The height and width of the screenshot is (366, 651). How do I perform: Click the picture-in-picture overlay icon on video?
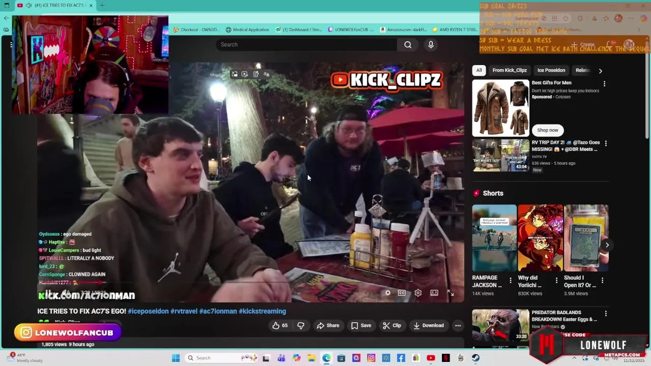point(234,74)
